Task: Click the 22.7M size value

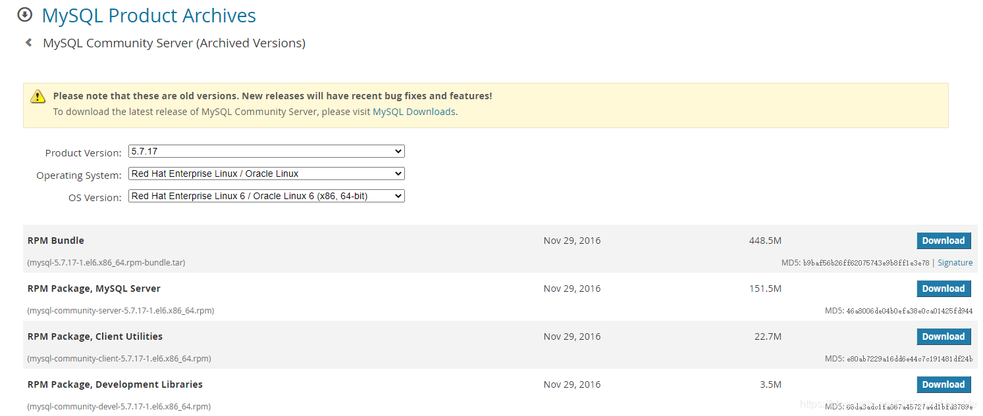Action: (768, 336)
